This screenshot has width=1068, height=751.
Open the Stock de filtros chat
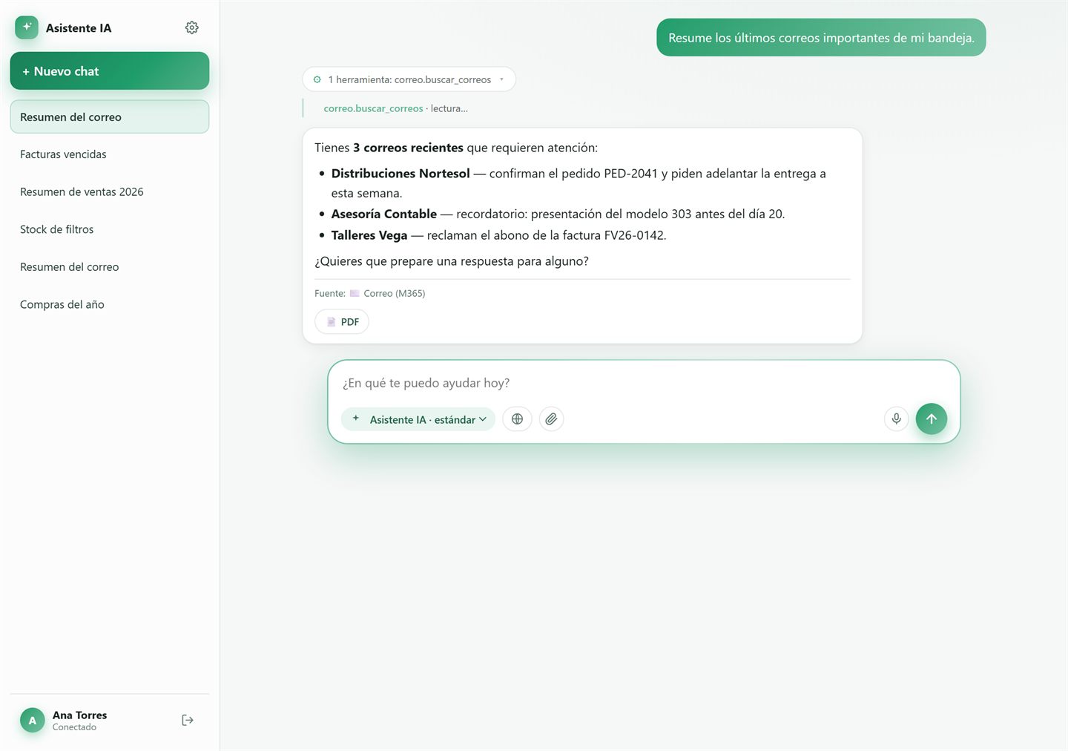coord(110,229)
